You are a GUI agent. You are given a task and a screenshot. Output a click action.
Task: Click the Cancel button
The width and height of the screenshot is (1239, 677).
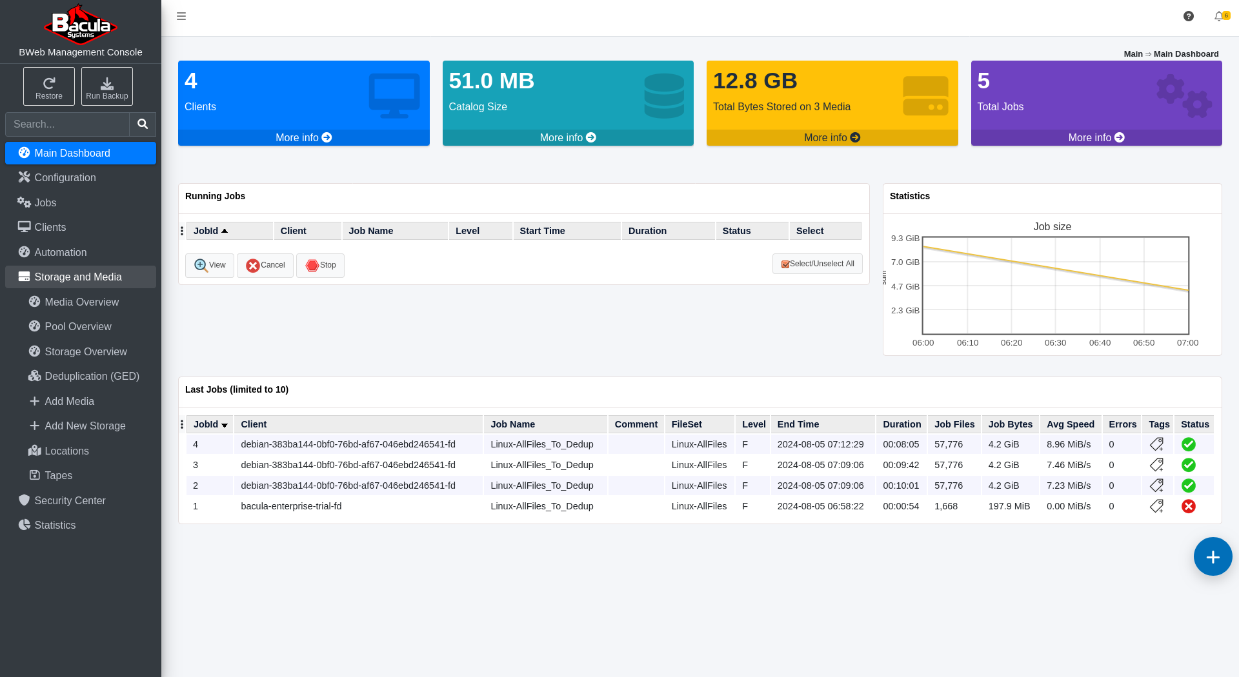tap(265, 265)
